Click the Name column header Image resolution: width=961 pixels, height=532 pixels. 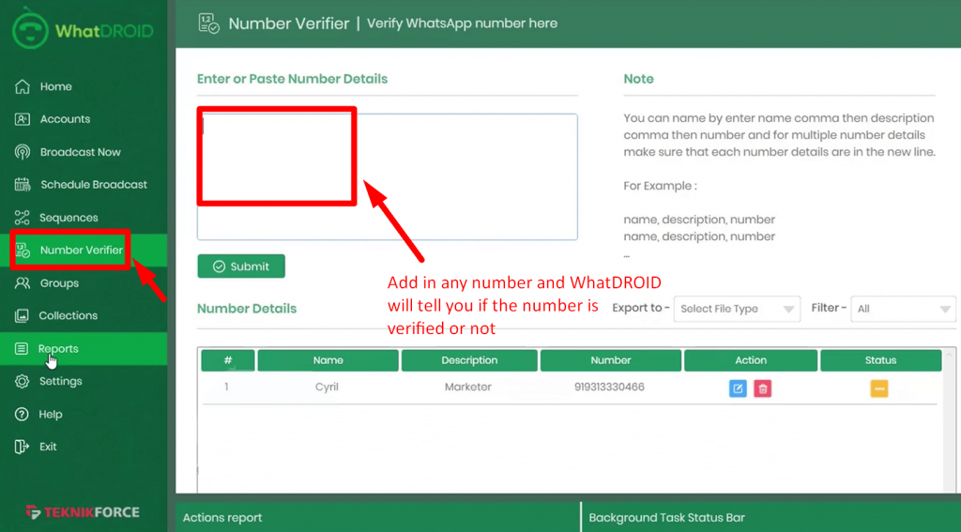pyautogui.click(x=328, y=360)
